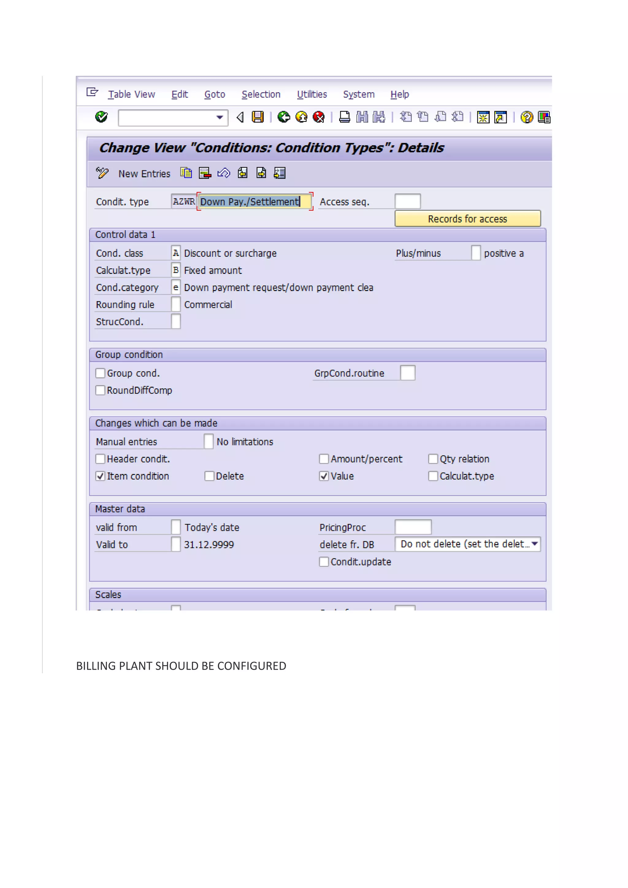This screenshot has height=888, width=628.
Task: Click the yellow Help question-mark icon
Action: point(527,117)
